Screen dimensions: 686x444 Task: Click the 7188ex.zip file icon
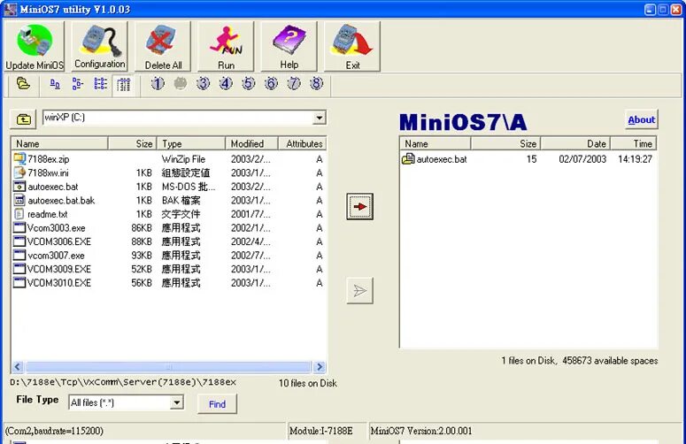click(19, 158)
